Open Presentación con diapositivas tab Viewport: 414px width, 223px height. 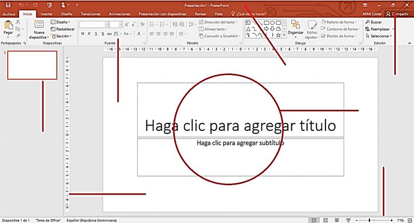[x=162, y=14]
